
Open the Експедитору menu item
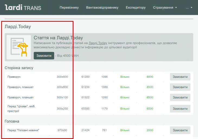coord(136,7)
